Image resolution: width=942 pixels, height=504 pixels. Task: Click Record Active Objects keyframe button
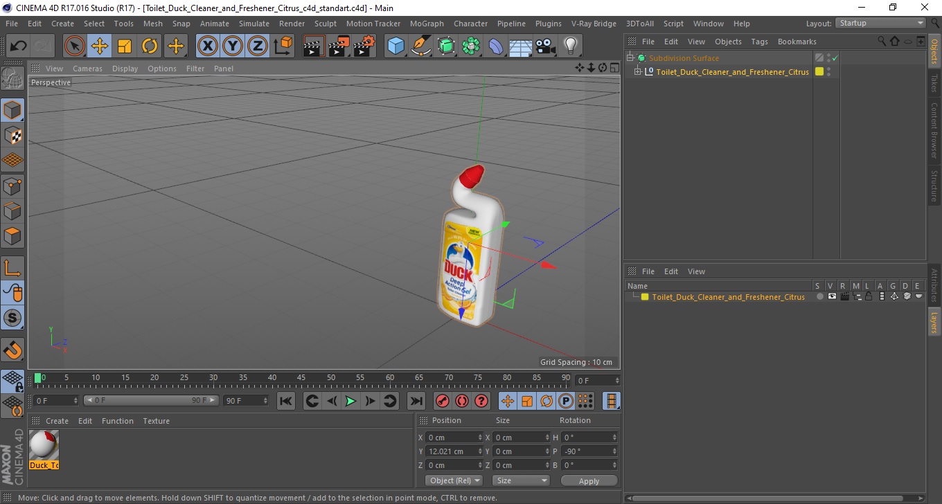coord(442,401)
